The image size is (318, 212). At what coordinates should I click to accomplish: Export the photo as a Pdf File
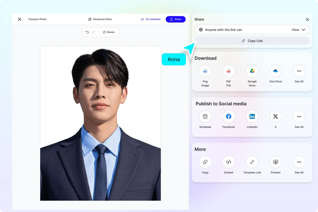pos(228,71)
